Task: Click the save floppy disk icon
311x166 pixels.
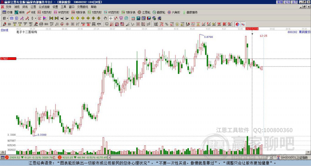Action: (x=149, y=18)
